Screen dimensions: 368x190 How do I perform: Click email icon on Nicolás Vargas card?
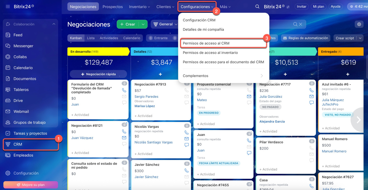(187, 139)
